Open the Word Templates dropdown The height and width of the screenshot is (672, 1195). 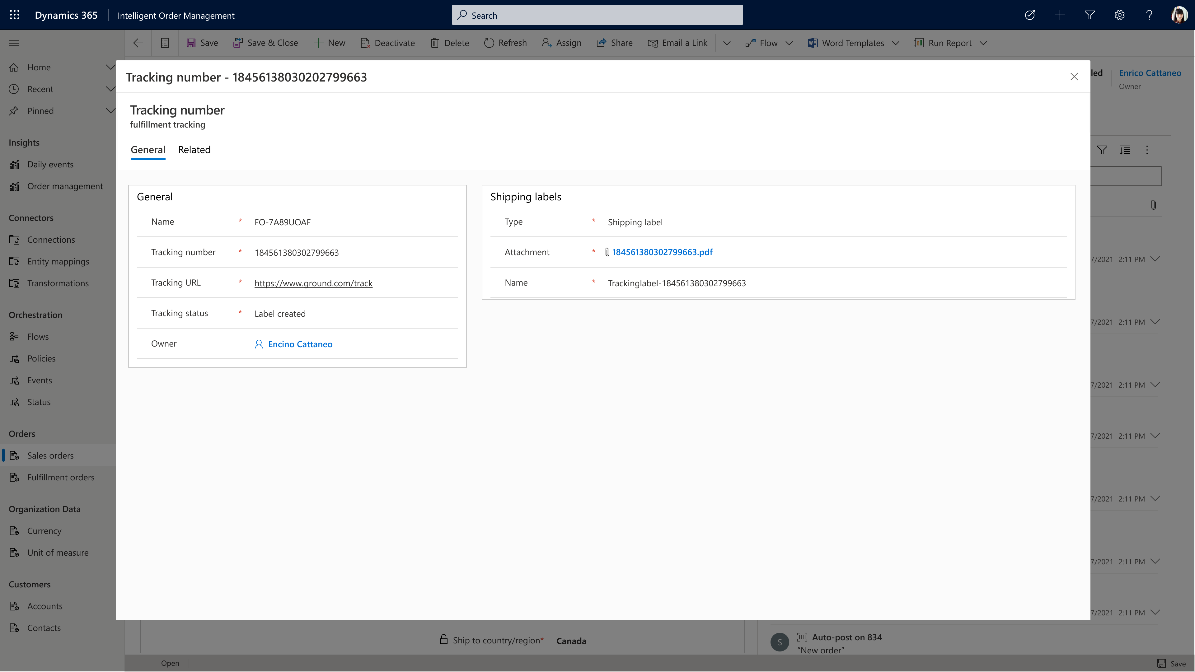(x=895, y=43)
